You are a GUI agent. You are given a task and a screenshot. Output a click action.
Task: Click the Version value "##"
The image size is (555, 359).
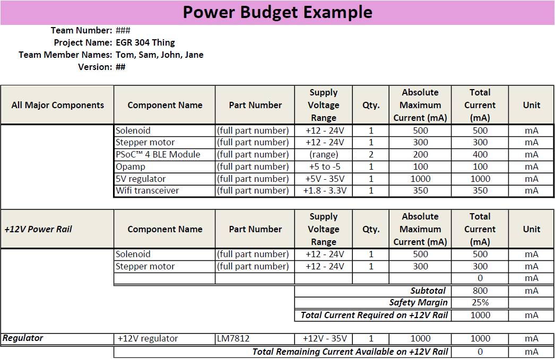120,67
